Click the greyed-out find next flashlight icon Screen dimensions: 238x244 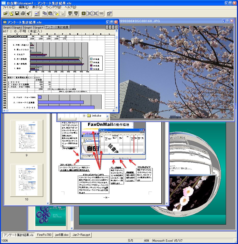click(x=62, y=13)
